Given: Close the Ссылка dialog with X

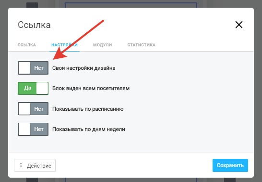Looking at the screenshot, I should coord(239,25).
